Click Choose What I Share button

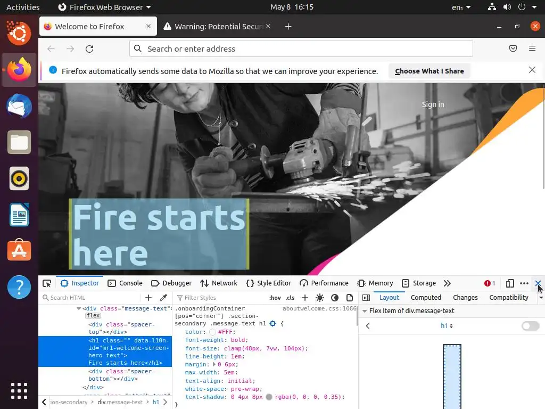click(x=430, y=71)
